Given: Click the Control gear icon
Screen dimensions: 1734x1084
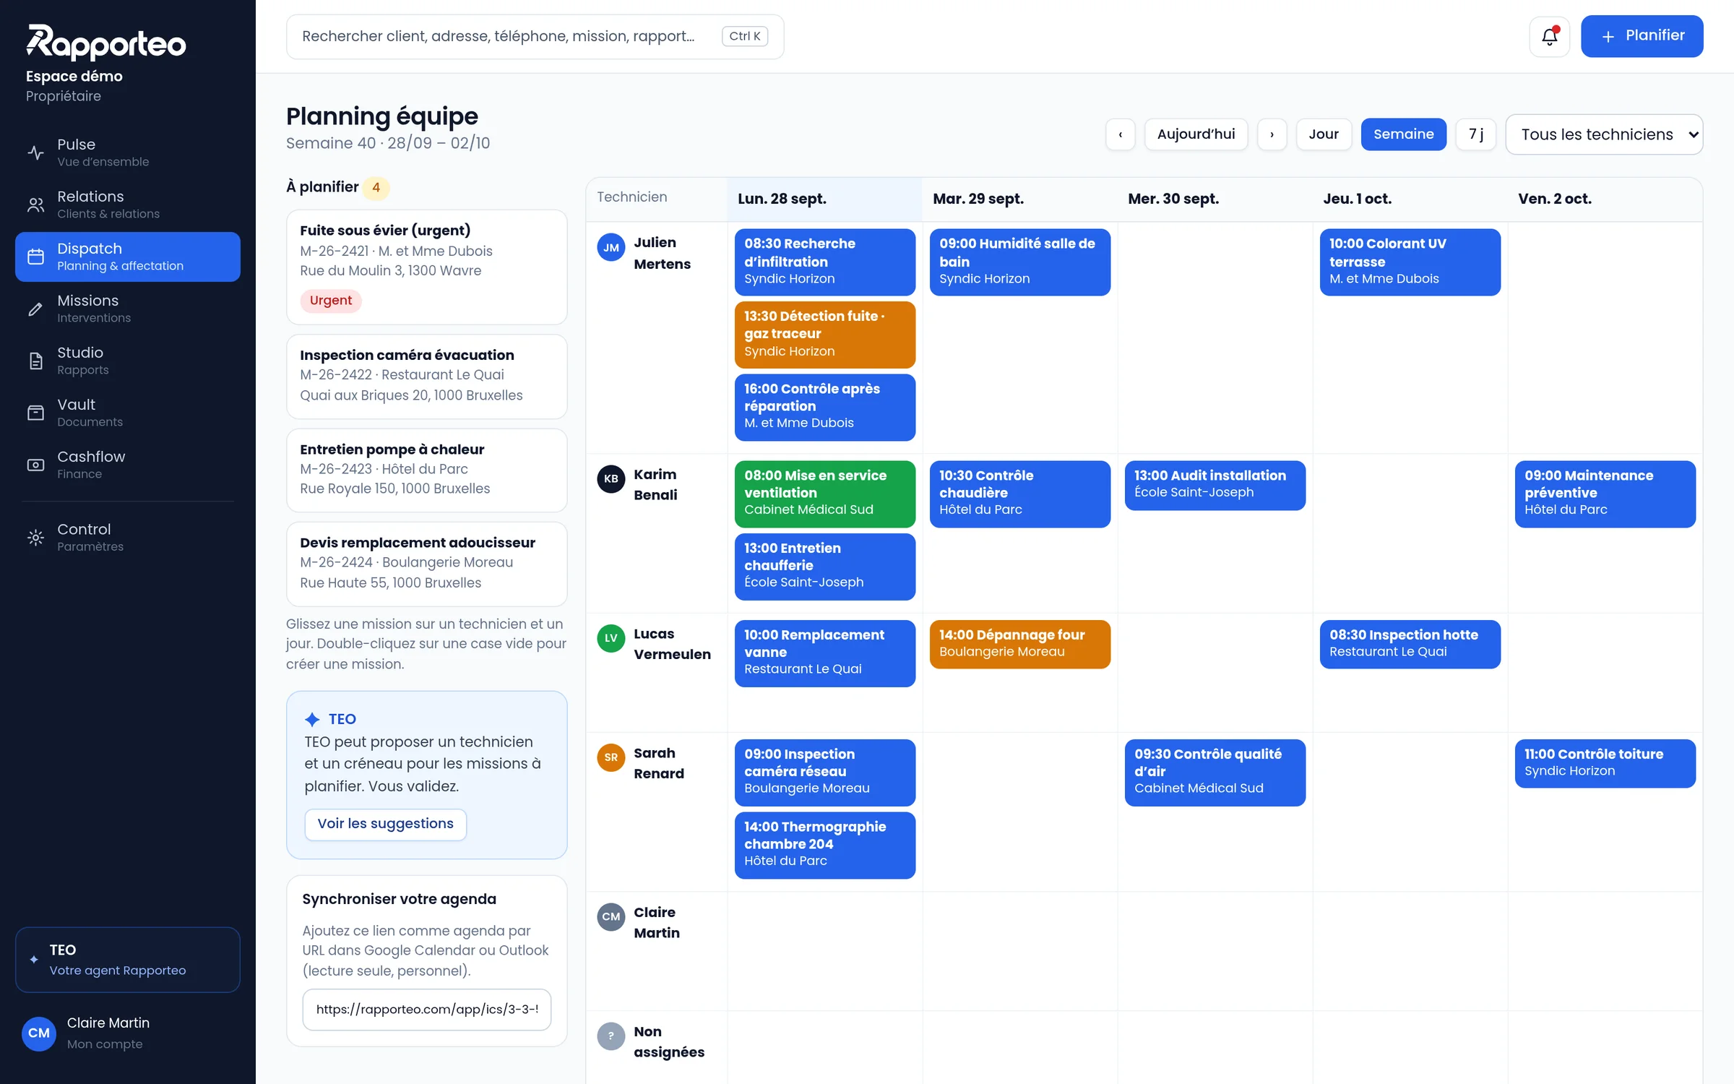Looking at the screenshot, I should [35, 538].
